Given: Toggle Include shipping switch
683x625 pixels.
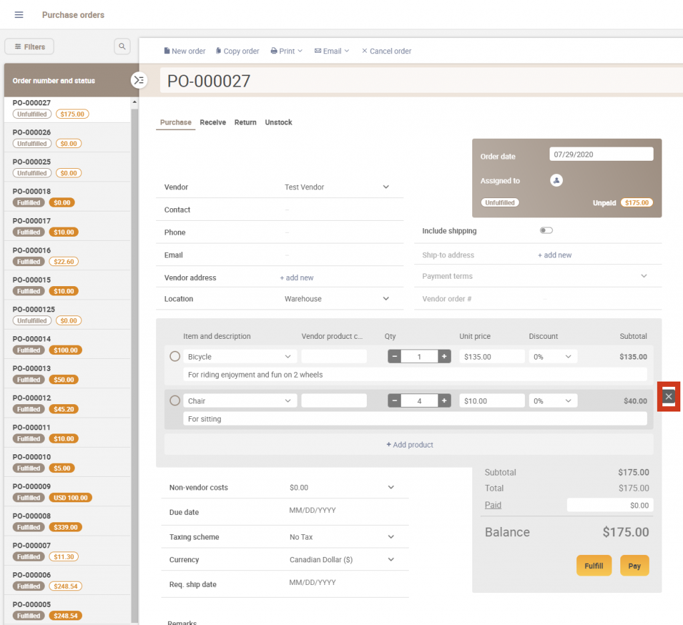Looking at the screenshot, I should pos(546,230).
